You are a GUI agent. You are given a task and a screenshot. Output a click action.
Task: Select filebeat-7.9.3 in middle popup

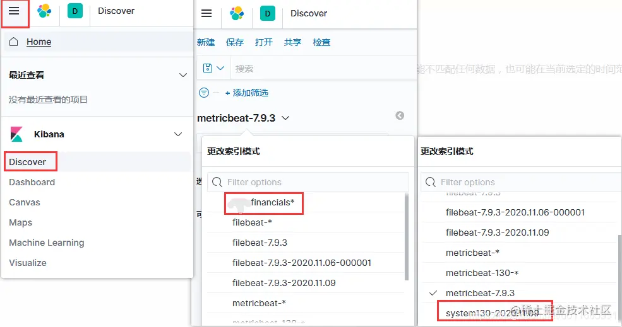(260, 243)
